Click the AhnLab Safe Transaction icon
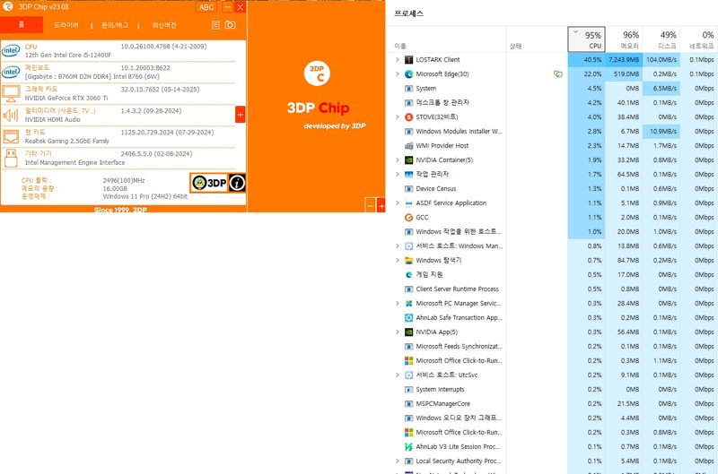Screen dimensions: 718x474 409,318
